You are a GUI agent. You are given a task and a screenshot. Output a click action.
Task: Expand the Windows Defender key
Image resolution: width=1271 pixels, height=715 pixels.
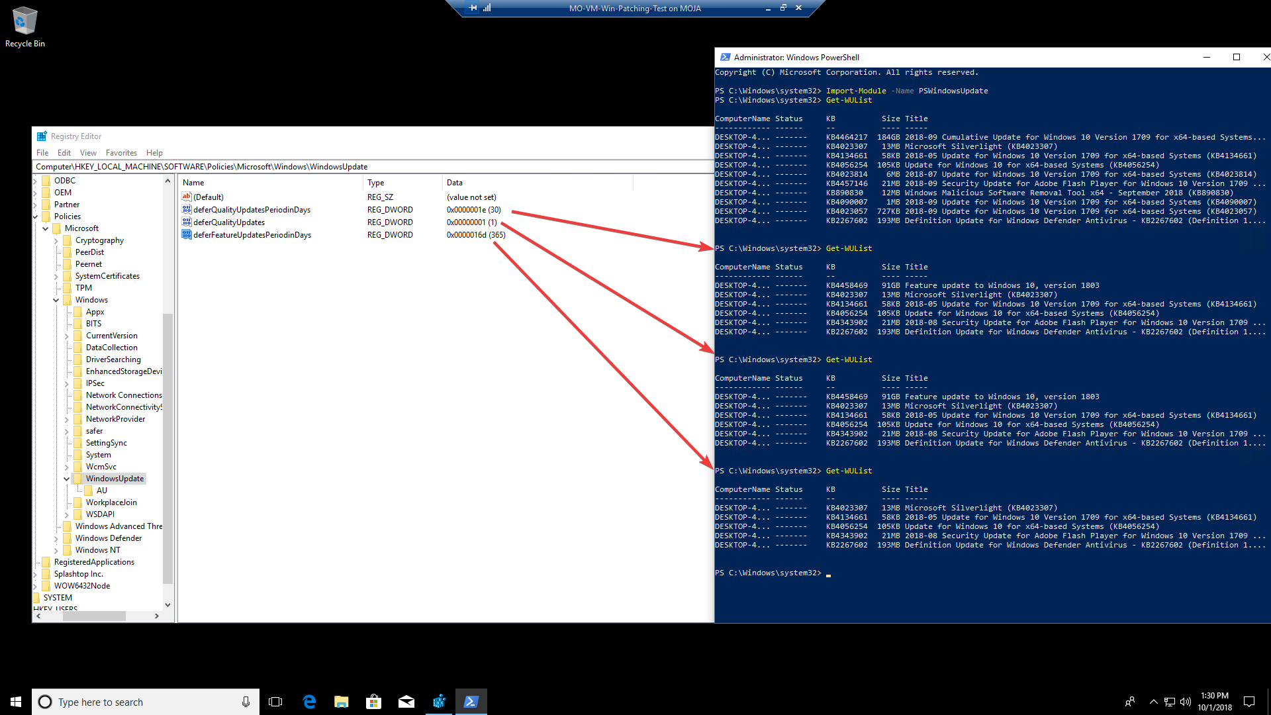(56, 538)
